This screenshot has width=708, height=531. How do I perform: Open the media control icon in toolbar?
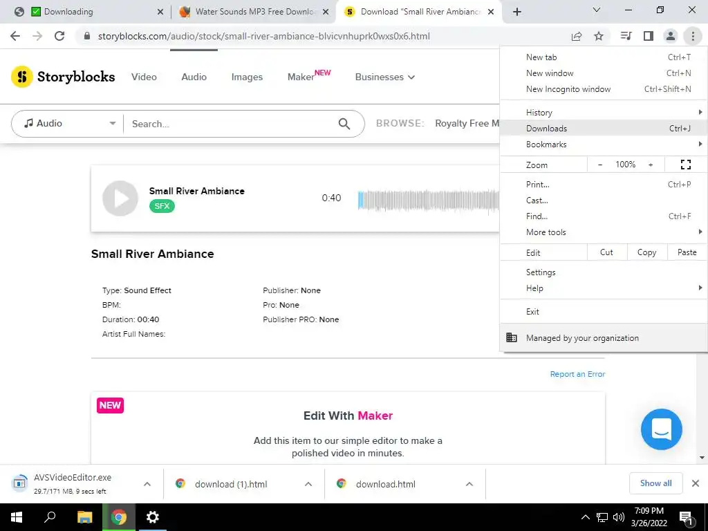point(626,36)
